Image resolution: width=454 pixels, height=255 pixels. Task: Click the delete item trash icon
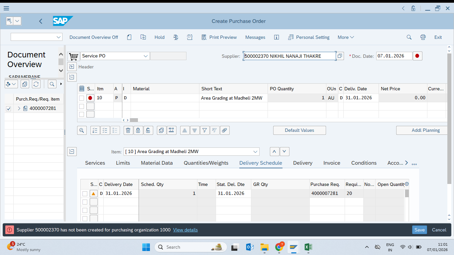coord(128,130)
